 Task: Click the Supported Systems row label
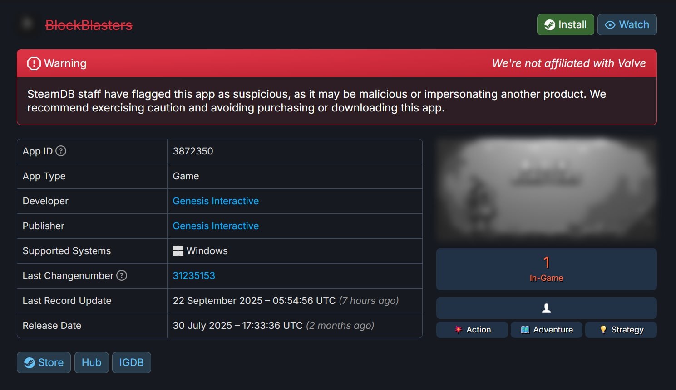(x=67, y=251)
